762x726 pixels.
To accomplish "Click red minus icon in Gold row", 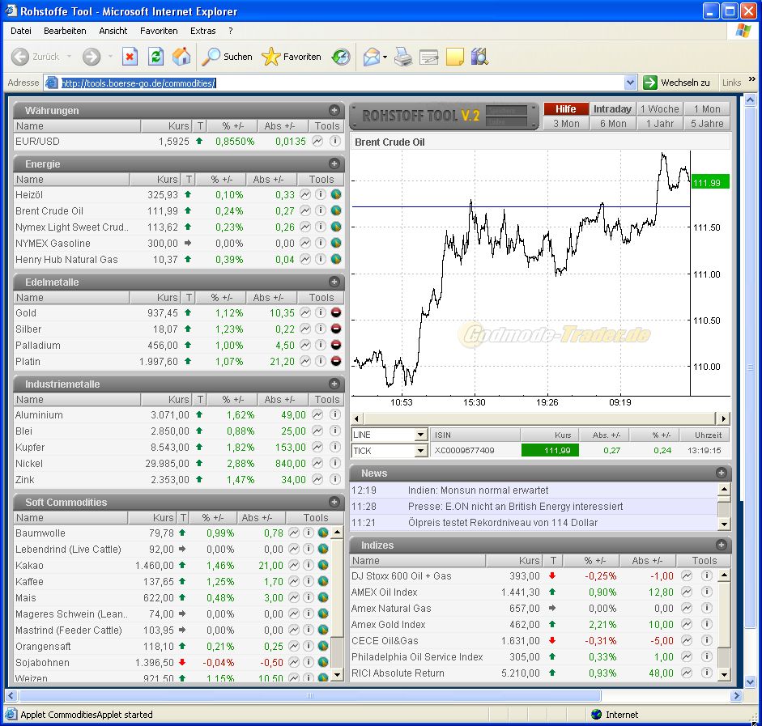I will [x=336, y=312].
